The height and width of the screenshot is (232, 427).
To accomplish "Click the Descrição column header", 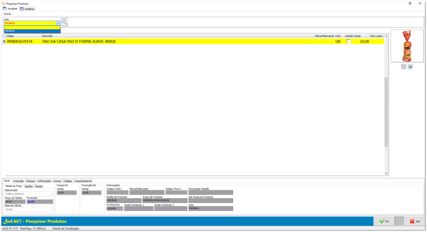I will coord(47,36).
